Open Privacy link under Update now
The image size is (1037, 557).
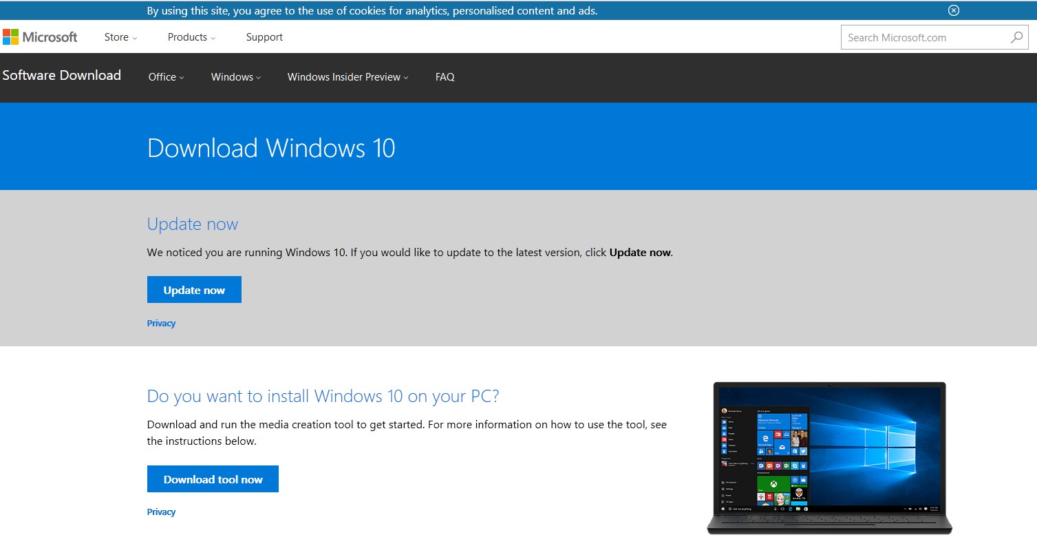[161, 323]
